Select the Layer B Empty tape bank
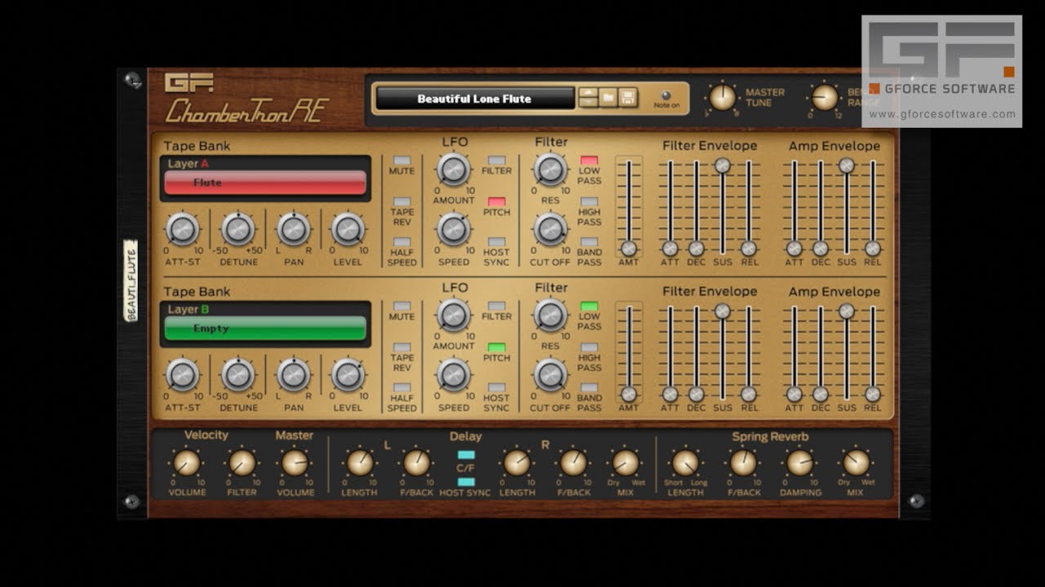1045x587 pixels. 265,329
